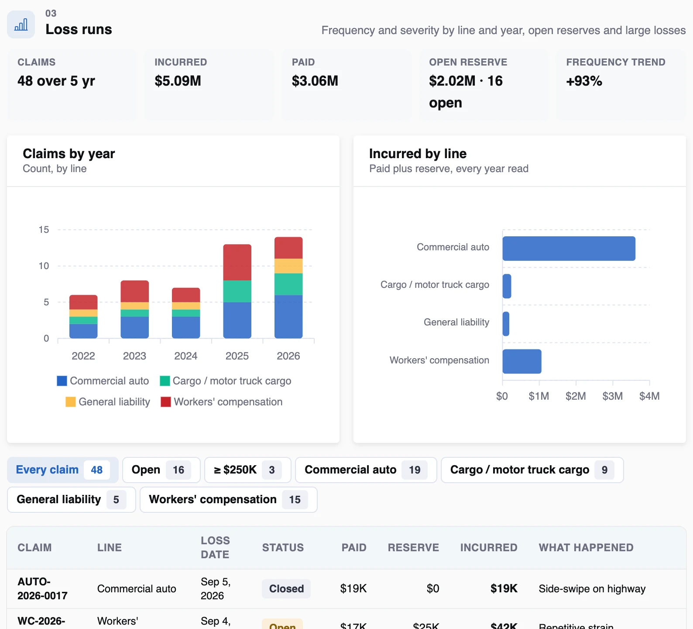The image size is (693, 629).
Task: Toggle Workers' compensation legend entry
Action: pyautogui.click(x=222, y=402)
